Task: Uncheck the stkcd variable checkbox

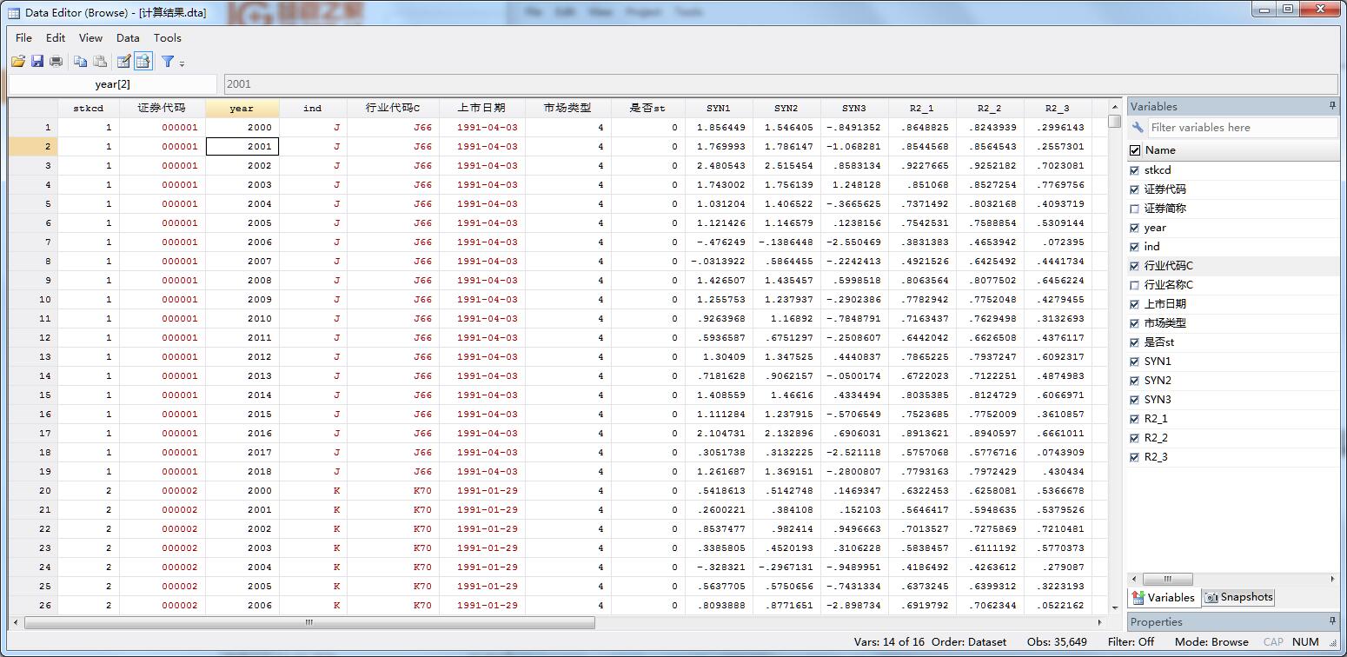Action: coord(1134,170)
